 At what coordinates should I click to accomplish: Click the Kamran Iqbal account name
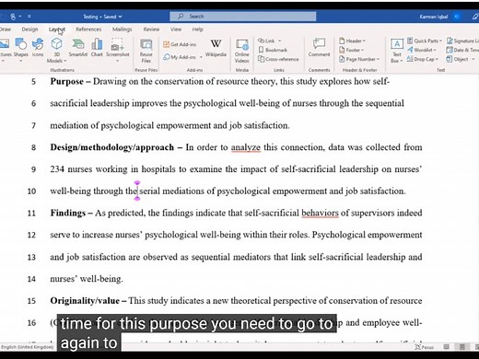click(x=434, y=17)
